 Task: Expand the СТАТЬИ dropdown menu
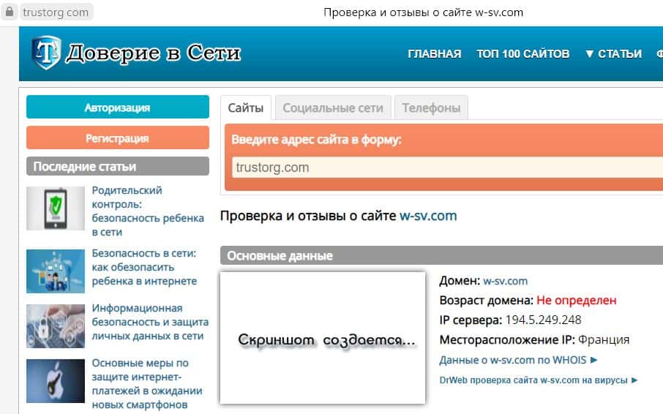point(613,53)
